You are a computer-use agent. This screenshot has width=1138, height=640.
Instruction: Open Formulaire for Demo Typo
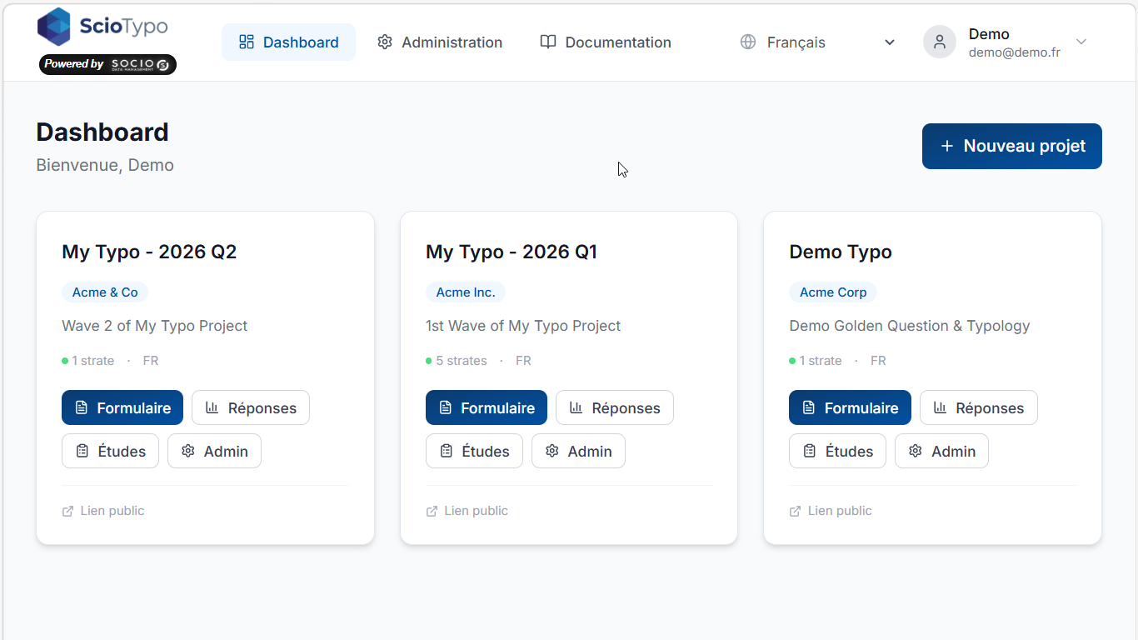850,407
